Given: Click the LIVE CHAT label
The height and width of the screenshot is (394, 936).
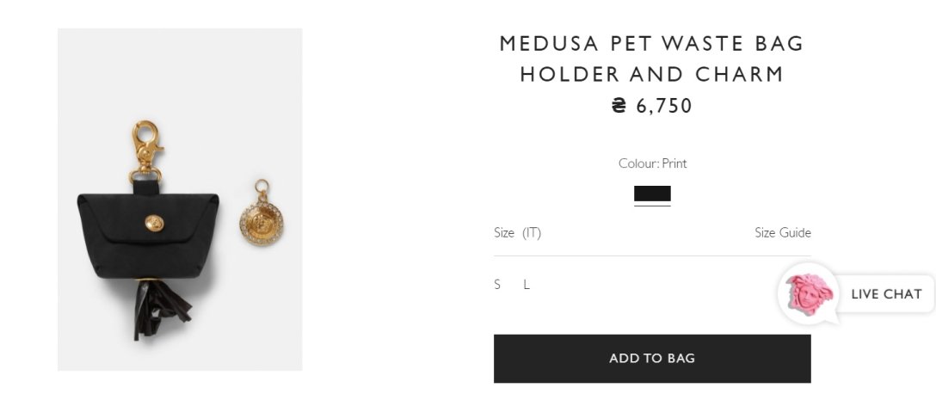Looking at the screenshot, I should tap(886, 294).
